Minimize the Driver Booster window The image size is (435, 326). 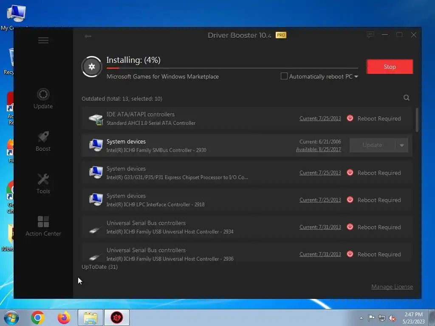point(385,35)
